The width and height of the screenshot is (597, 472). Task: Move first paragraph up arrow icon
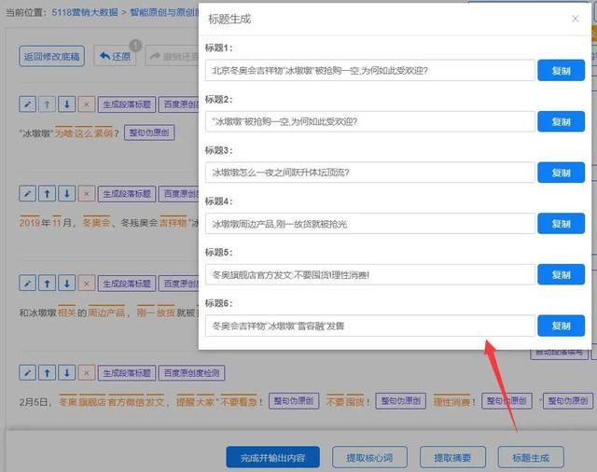click(x=48, y=104)
